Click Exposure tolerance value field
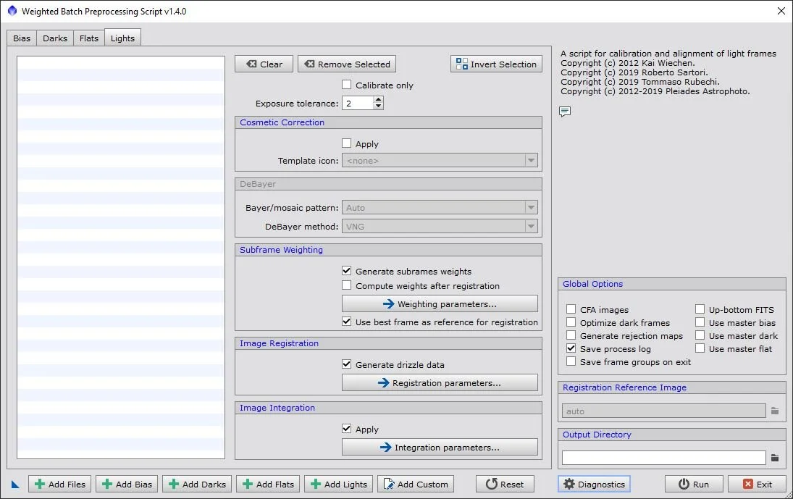This screenshot has width=793, height=499. pyautogui.click(x=358, y=103)
